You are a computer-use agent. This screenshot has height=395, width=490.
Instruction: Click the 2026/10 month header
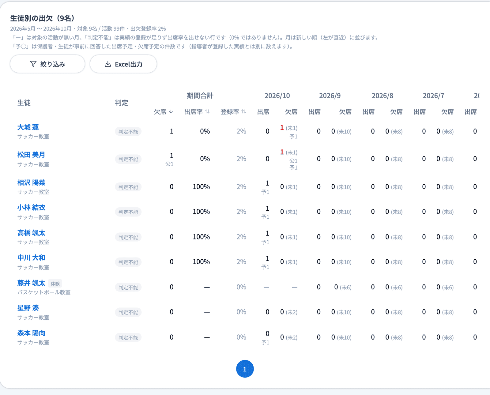(277, 96)
